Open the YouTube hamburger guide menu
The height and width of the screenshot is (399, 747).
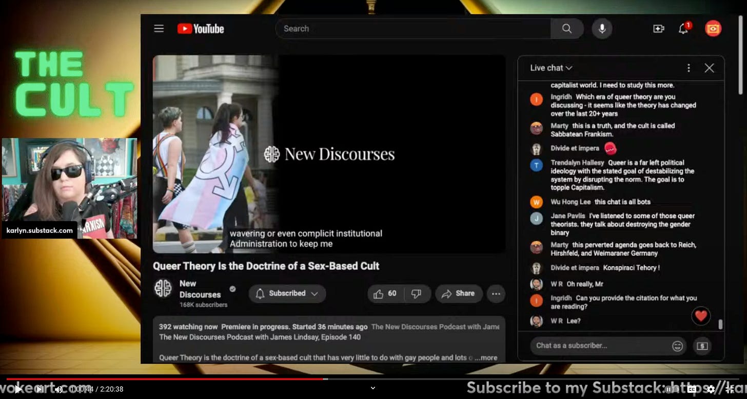[159, 29]
